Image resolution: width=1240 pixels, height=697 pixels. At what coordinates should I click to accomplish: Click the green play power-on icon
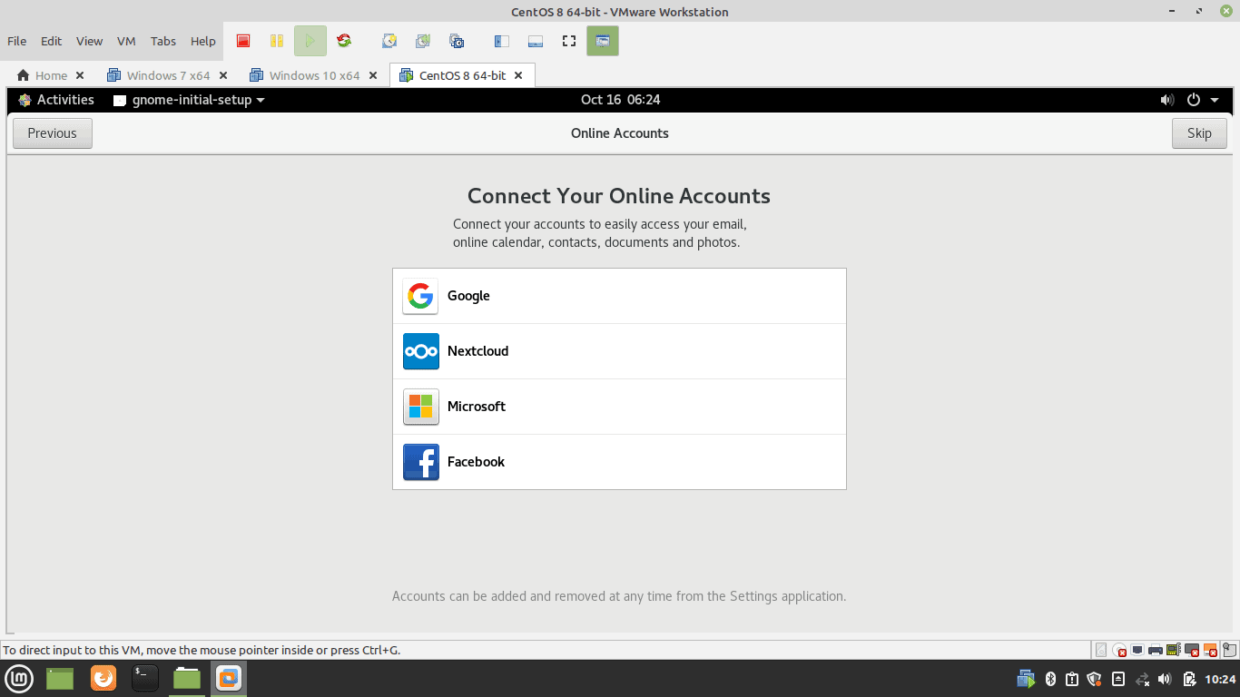(310, 41)
